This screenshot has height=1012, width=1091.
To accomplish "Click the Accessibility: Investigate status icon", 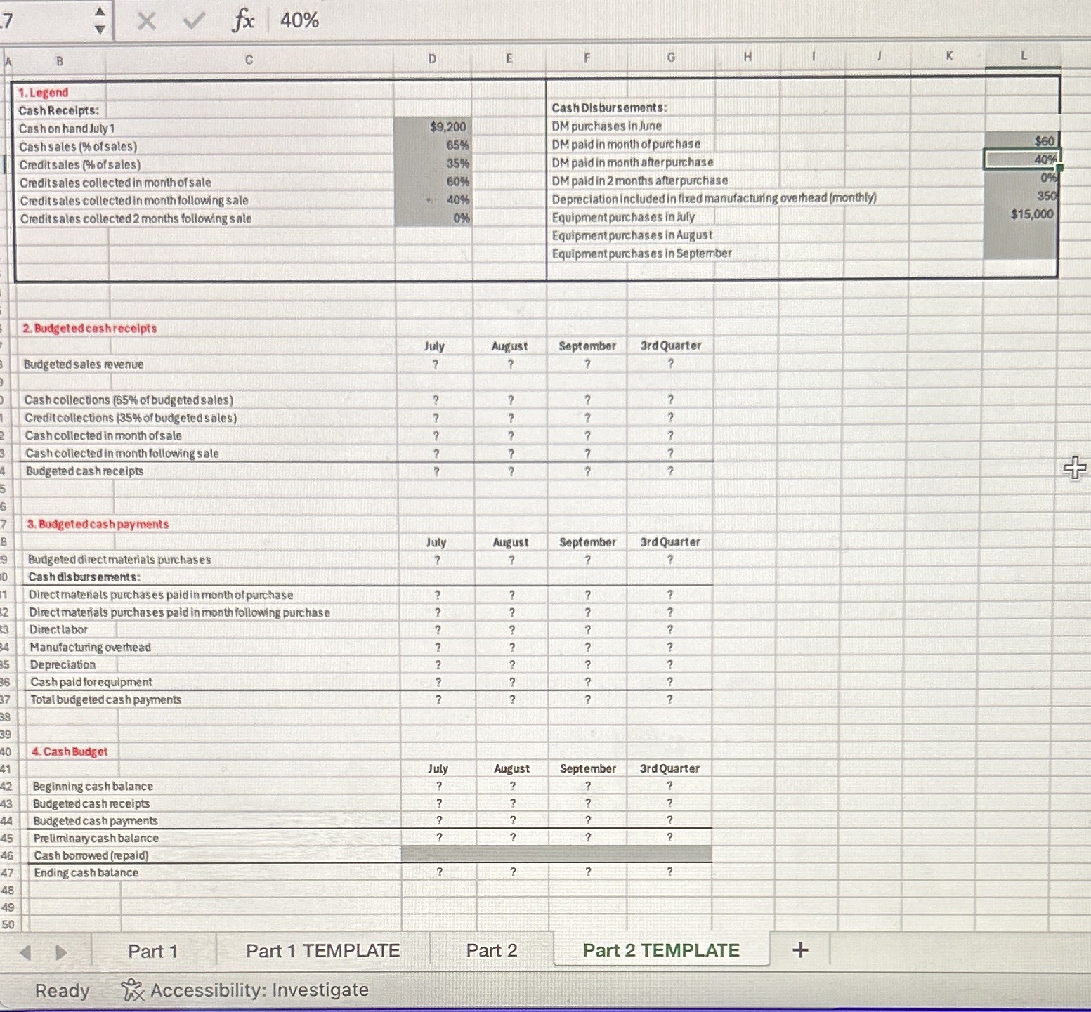I will pos(133,990).
